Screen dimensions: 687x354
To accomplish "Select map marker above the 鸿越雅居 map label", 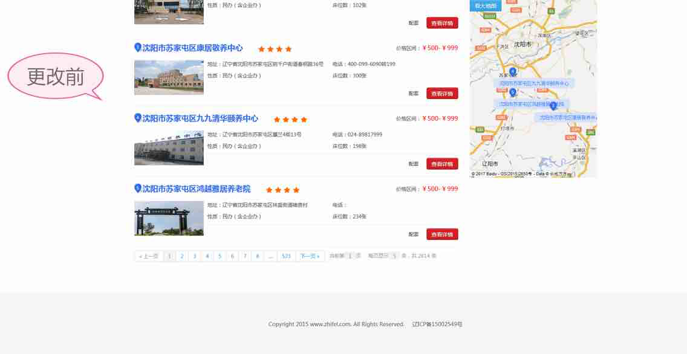I will point(513,92).
